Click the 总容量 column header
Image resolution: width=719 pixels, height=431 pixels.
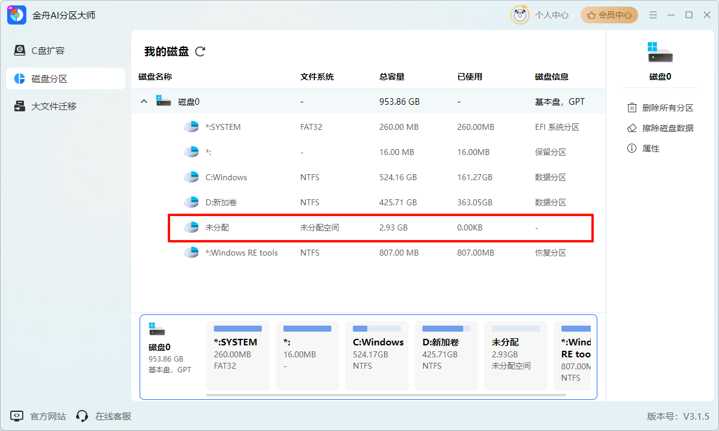[392, 77]
